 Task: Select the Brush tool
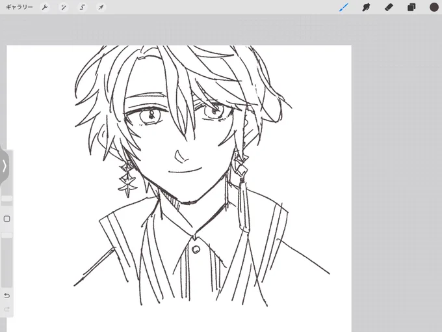pyautogui.click(x=344, y=7)
